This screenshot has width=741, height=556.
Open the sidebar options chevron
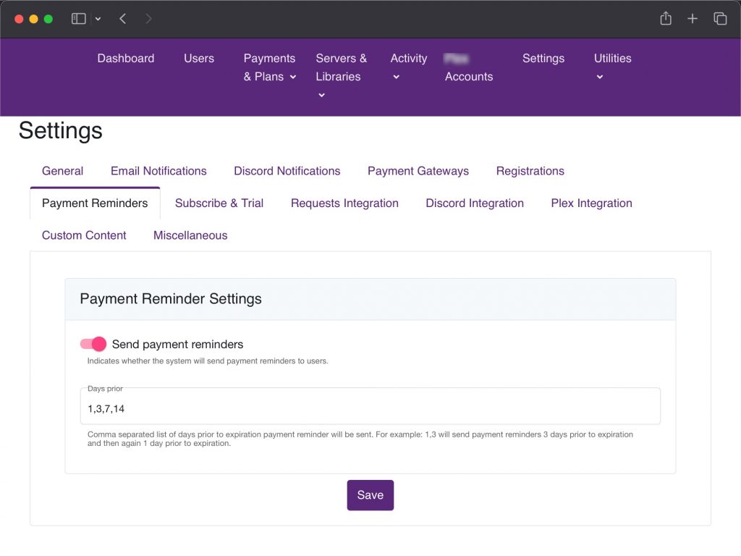coord(98,19)
